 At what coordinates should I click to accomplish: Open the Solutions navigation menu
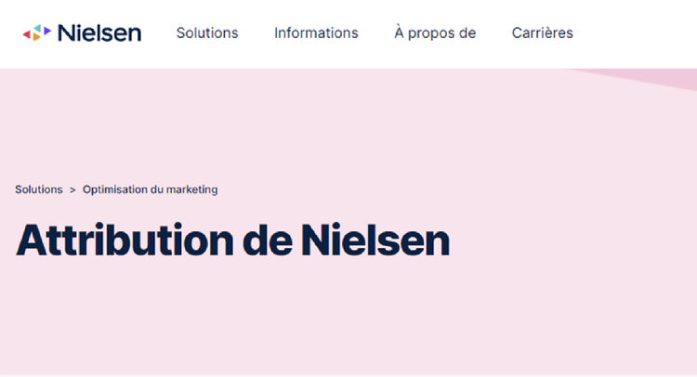tap(207, 32)
